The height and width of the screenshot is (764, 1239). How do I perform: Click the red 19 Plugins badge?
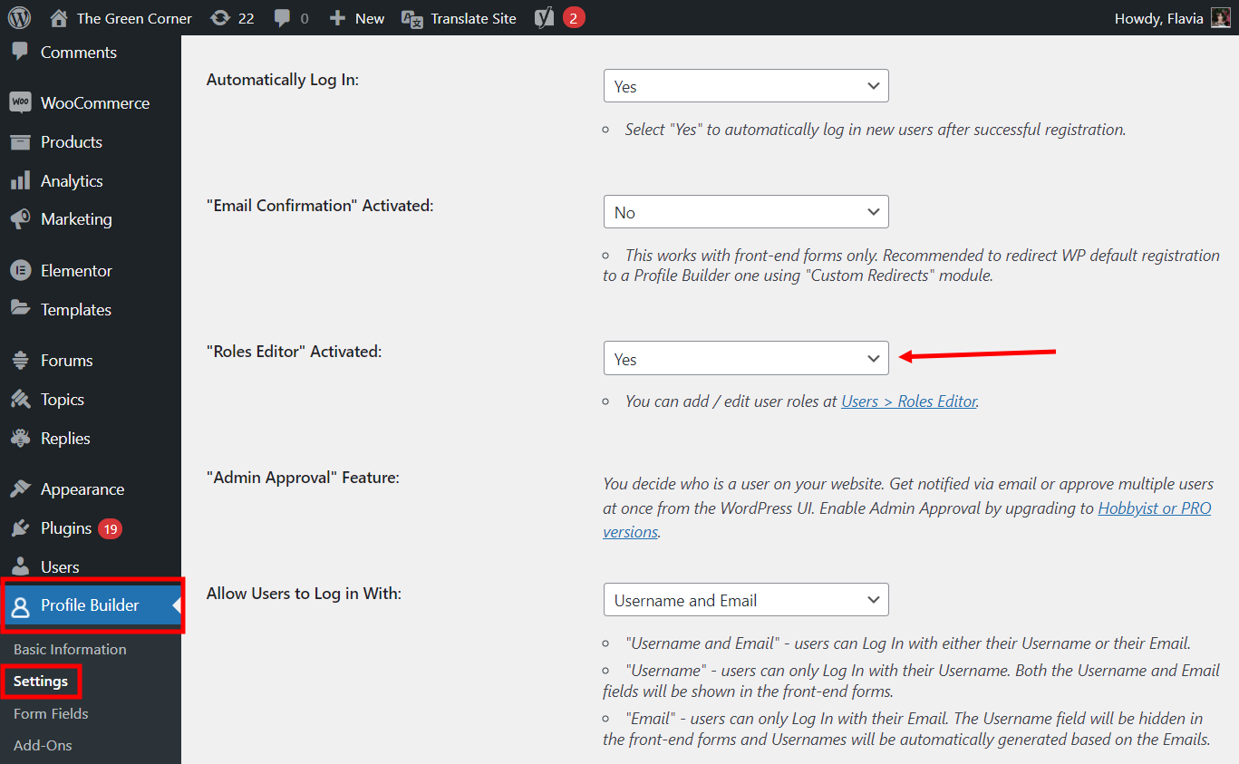pos(110,528)
